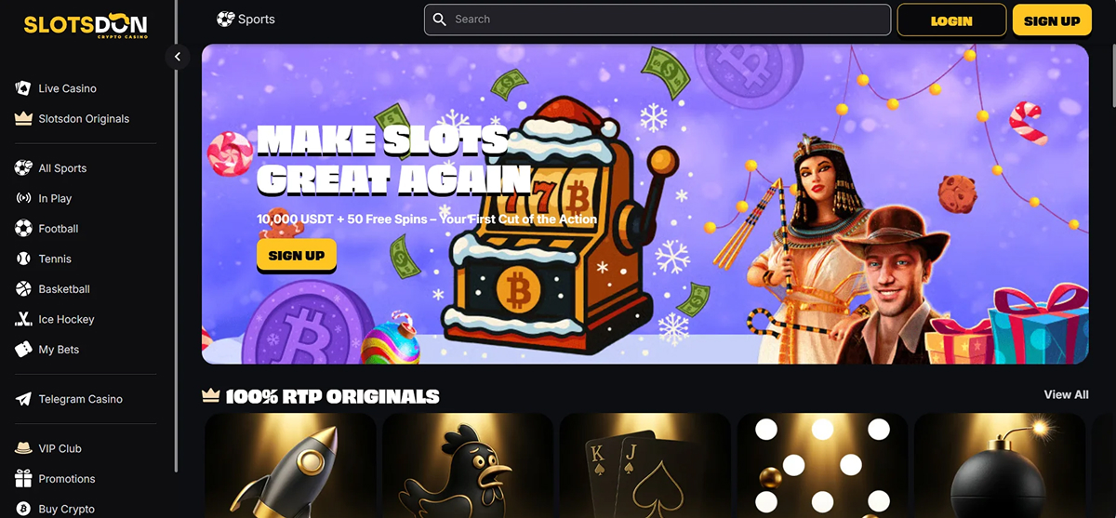
Task: Click the Football soccer ball icon
Action: point(23,229)
